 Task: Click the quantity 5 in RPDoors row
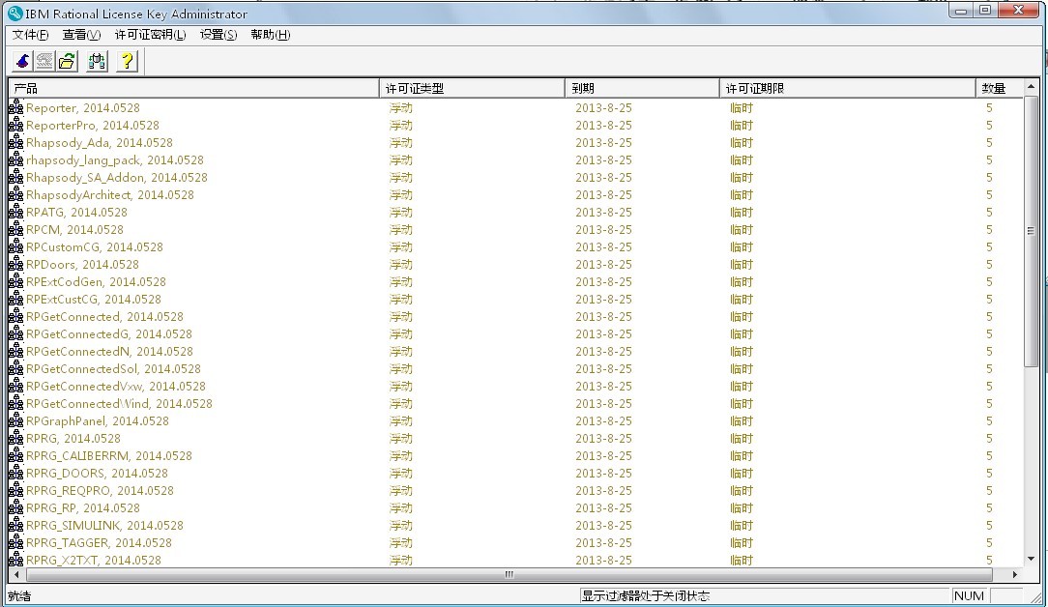pyautogui.click(x=989, y=264)
